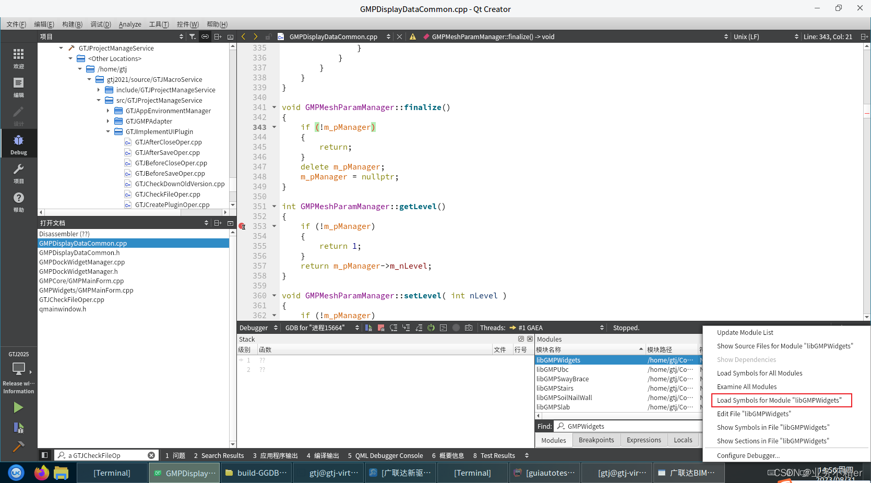The image size is (871, 483).
Task: Click the locator field with GTJCheckFileOp
Action: tap(106, 455)
